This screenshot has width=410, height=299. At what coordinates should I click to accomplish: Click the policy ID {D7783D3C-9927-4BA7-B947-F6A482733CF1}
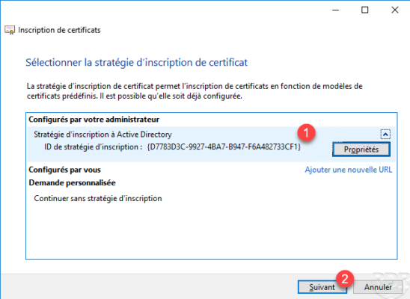coord(224,147)
